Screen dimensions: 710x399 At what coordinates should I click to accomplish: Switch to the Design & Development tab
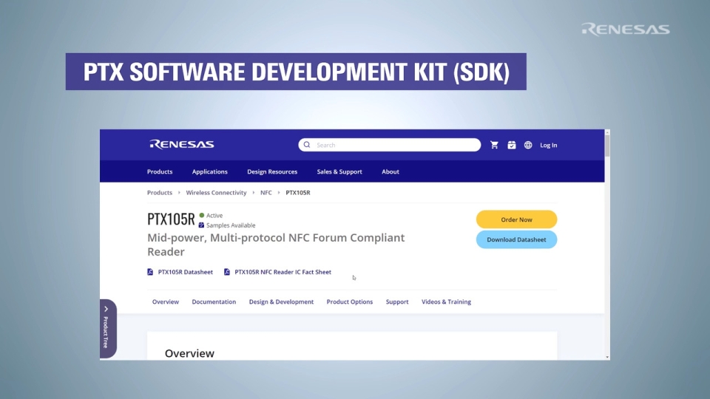point(281,301)
